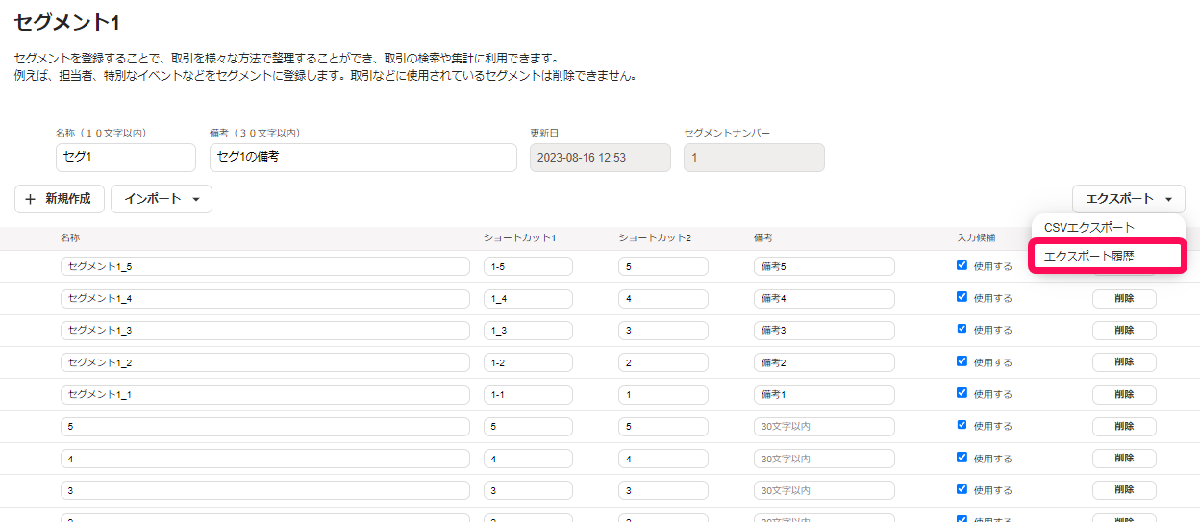
Task: Edit the name field セグメント1_4
Action: [x=265, y=299]
